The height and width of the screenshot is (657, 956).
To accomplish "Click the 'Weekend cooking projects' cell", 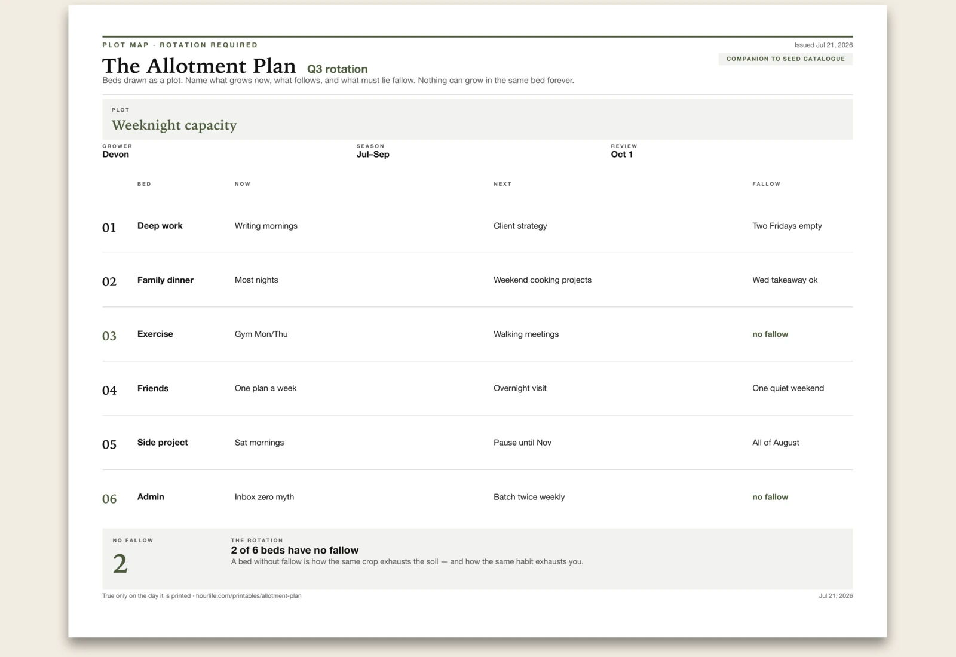I will tap(542, 280).
